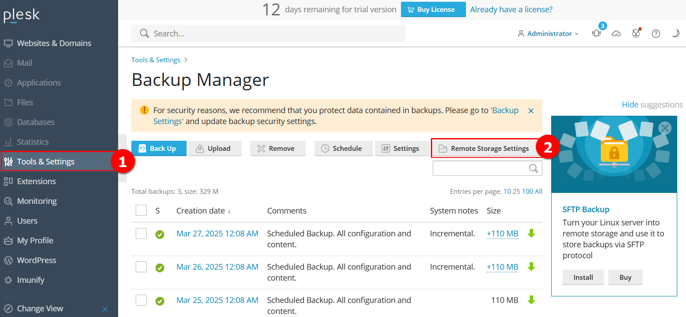This screenshot has width=686, height=317.
Task: Show All entries per page
Action: click(x=538, y=192)
